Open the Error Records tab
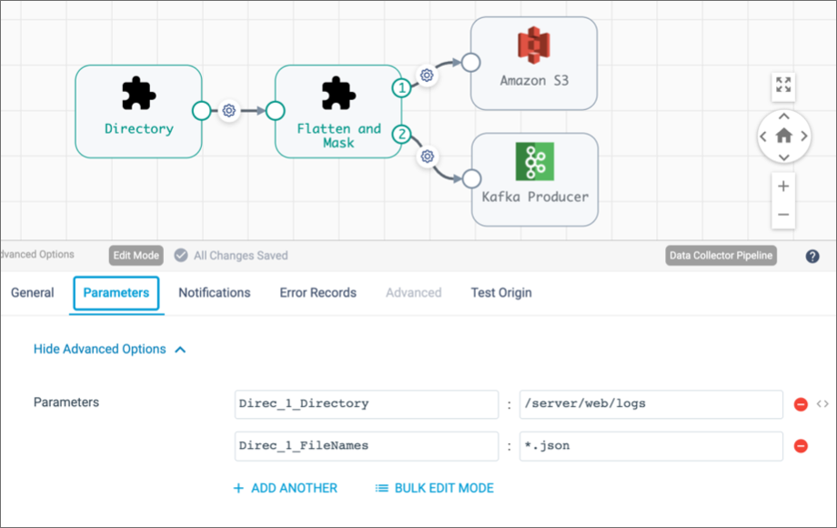 (318, 292)
